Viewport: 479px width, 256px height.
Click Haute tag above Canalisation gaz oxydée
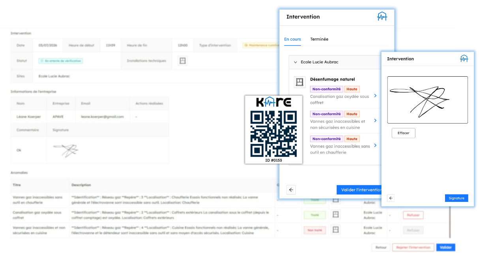(x=352, y=89)
